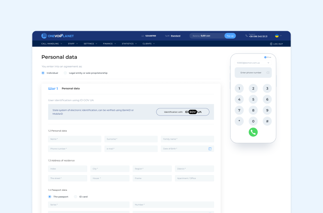Click the support phone handset icon

point(247,35)
